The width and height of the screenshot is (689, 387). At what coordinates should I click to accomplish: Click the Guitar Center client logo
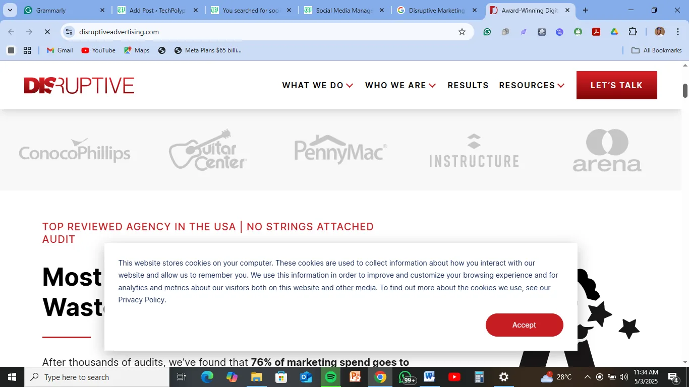pyautogui.click(x=208, y=150)
